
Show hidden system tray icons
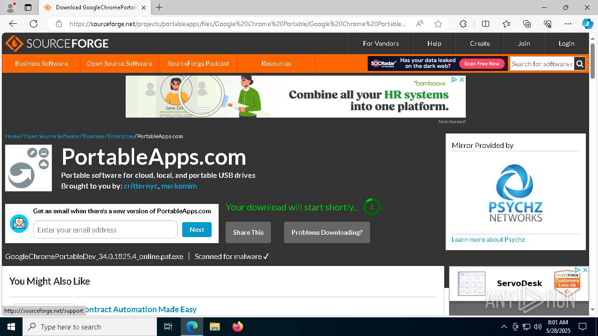504,327
